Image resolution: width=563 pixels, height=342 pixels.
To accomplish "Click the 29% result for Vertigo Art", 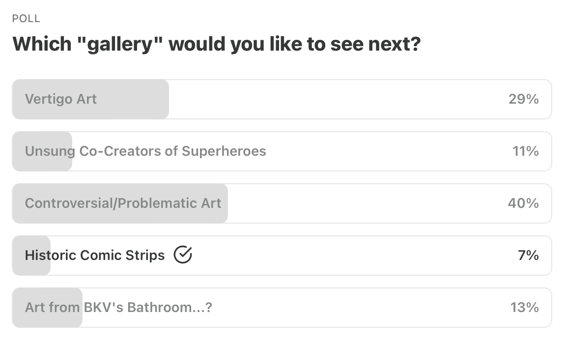I will click(524, 99).
